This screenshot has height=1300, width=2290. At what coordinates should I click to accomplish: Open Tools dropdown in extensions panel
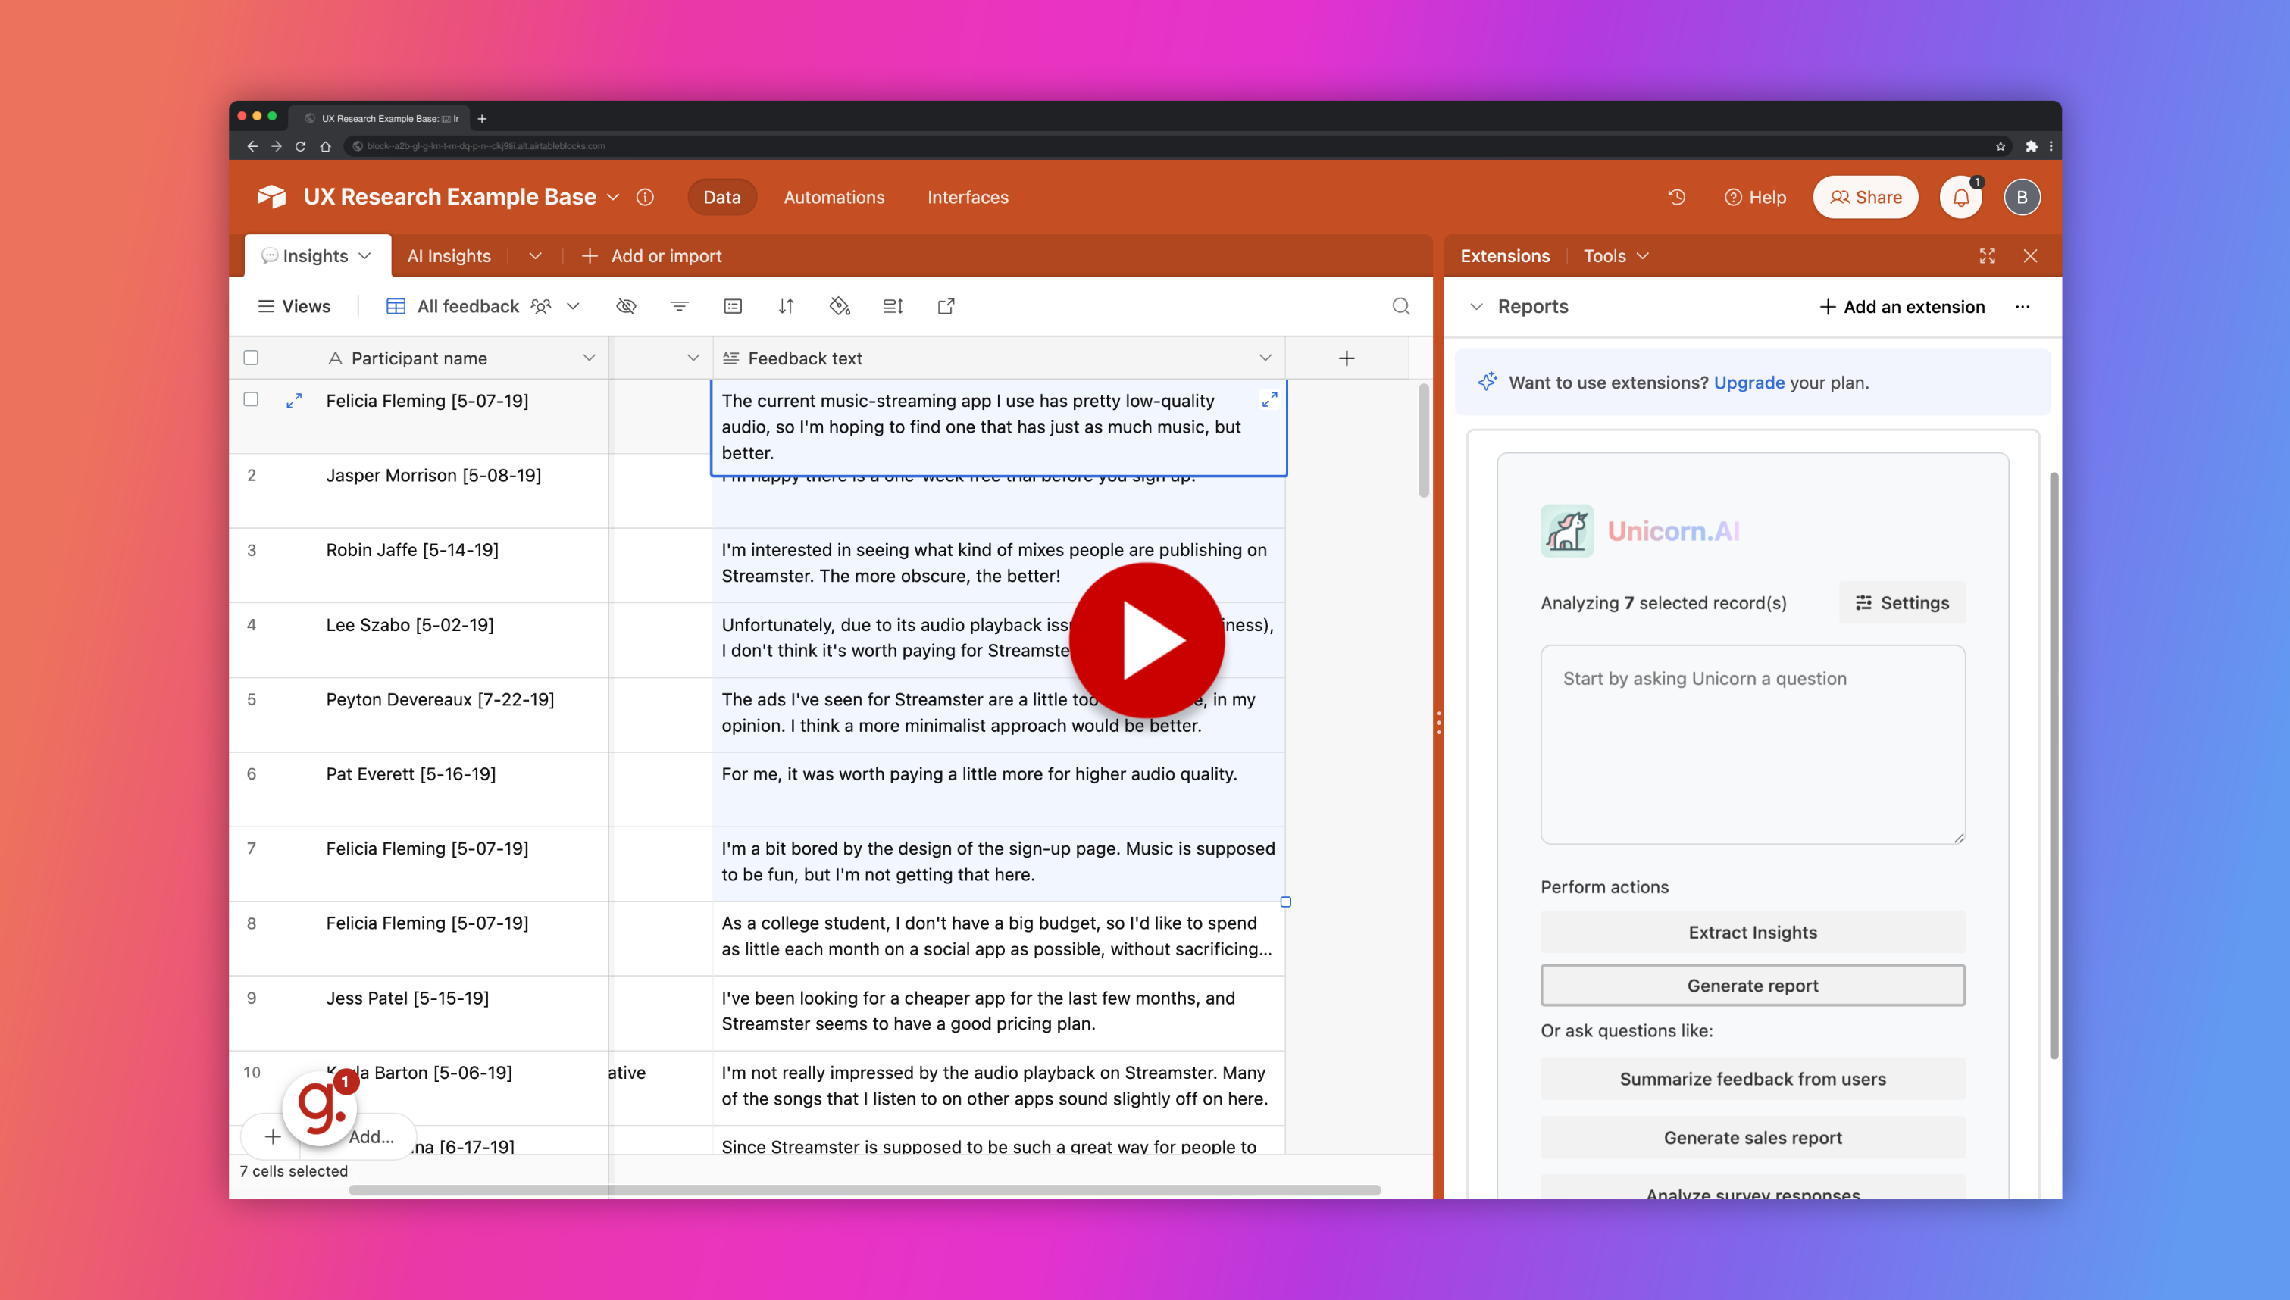(x=1616, y=256)
